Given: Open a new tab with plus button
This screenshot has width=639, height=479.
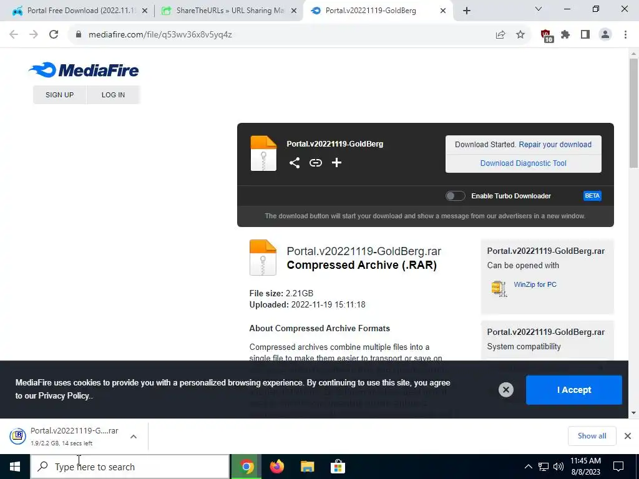Looking at the screenshot, I should [467, 11].
